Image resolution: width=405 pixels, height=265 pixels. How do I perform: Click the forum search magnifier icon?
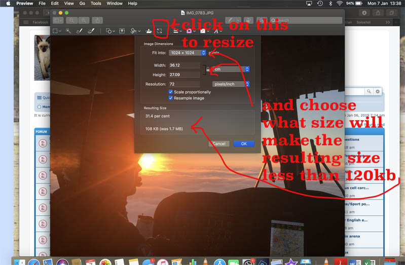point(369,91)
